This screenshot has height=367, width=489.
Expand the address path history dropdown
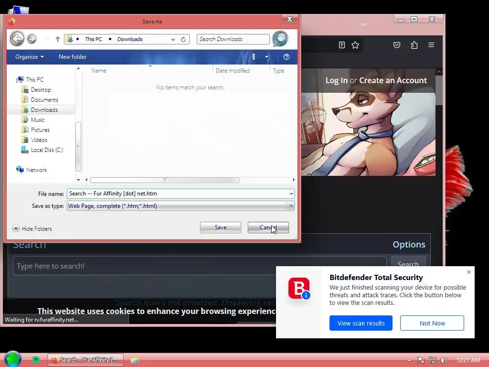point(173,39)
